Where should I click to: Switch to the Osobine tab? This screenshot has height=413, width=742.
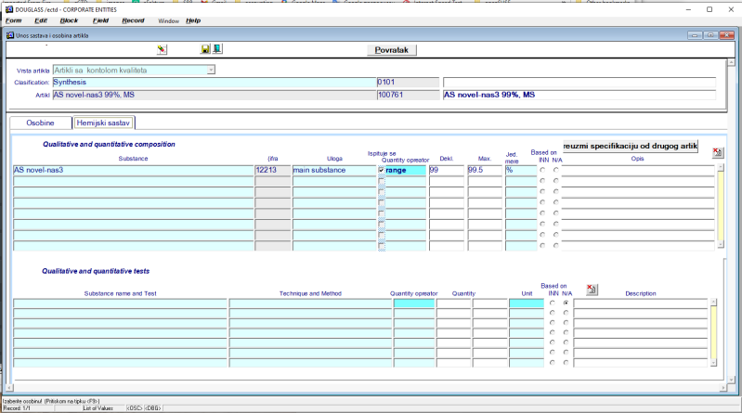click(39, 123)
